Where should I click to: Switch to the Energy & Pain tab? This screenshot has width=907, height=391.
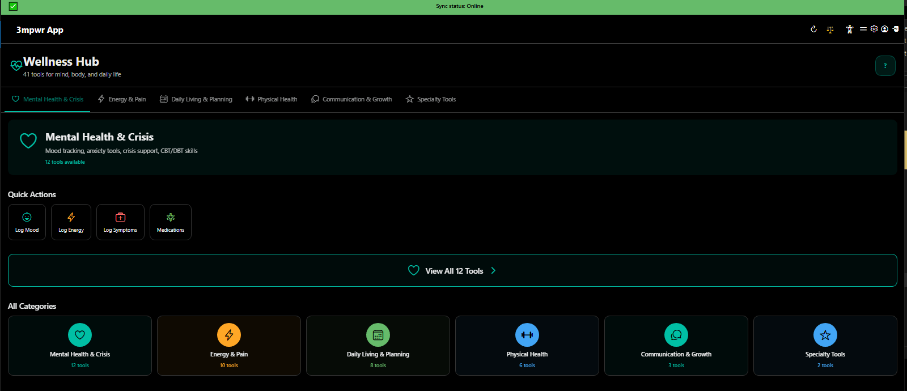tap(122, 99)
